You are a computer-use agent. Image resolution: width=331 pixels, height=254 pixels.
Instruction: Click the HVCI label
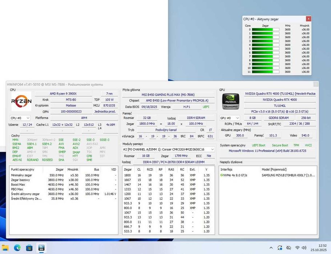308,145
